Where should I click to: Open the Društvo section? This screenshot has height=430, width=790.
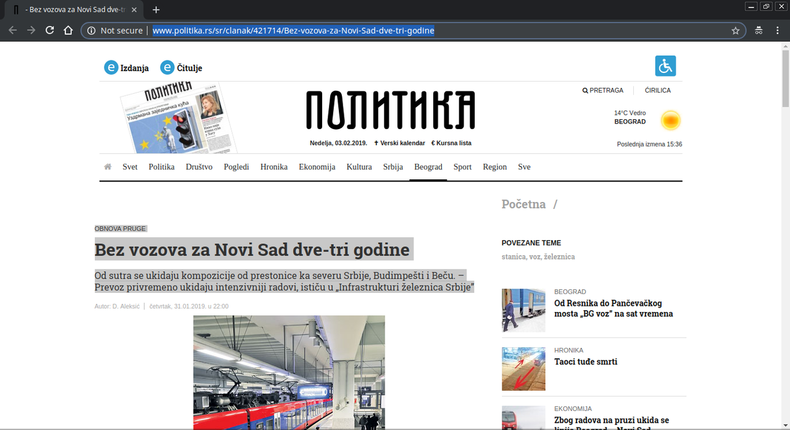[199, 167]
